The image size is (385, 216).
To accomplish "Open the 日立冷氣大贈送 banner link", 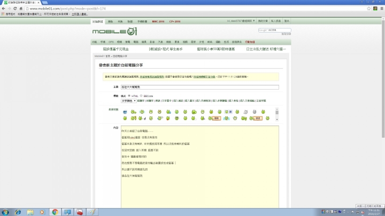I will (x=266, y=49).
